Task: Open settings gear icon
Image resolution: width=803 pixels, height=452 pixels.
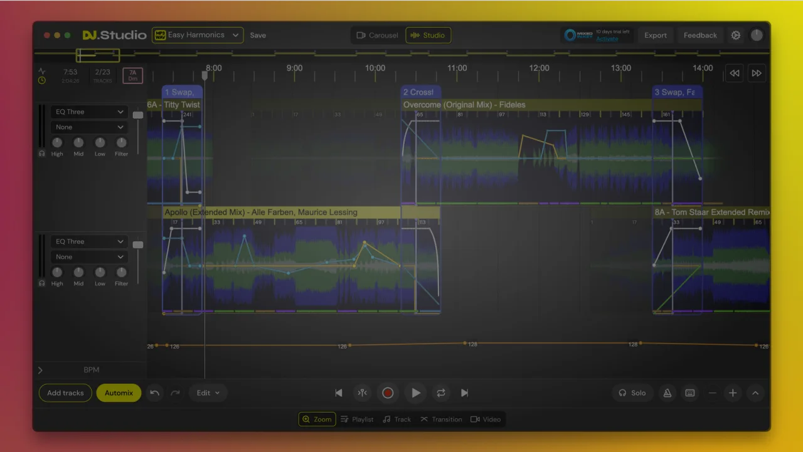Action: click(x=736, y=35)
